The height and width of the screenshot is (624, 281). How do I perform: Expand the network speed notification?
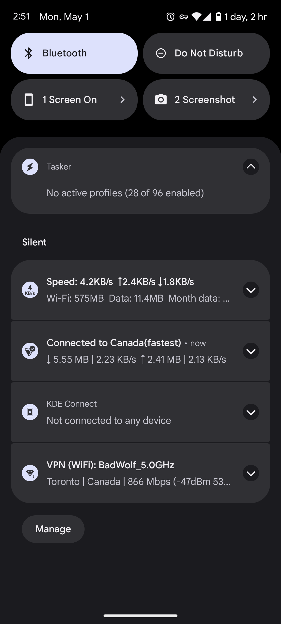coord(251,290)
